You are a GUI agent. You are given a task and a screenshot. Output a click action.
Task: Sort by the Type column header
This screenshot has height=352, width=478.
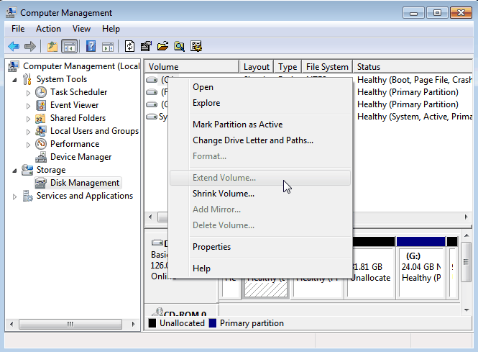[x=288, y=66]
